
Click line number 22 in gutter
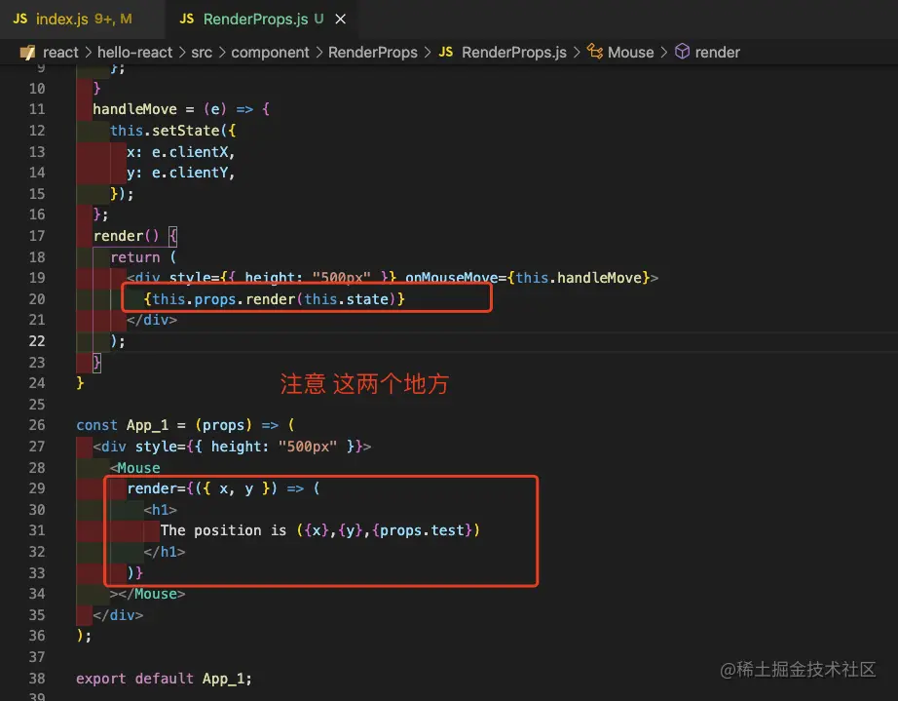(x=37, y=341)
